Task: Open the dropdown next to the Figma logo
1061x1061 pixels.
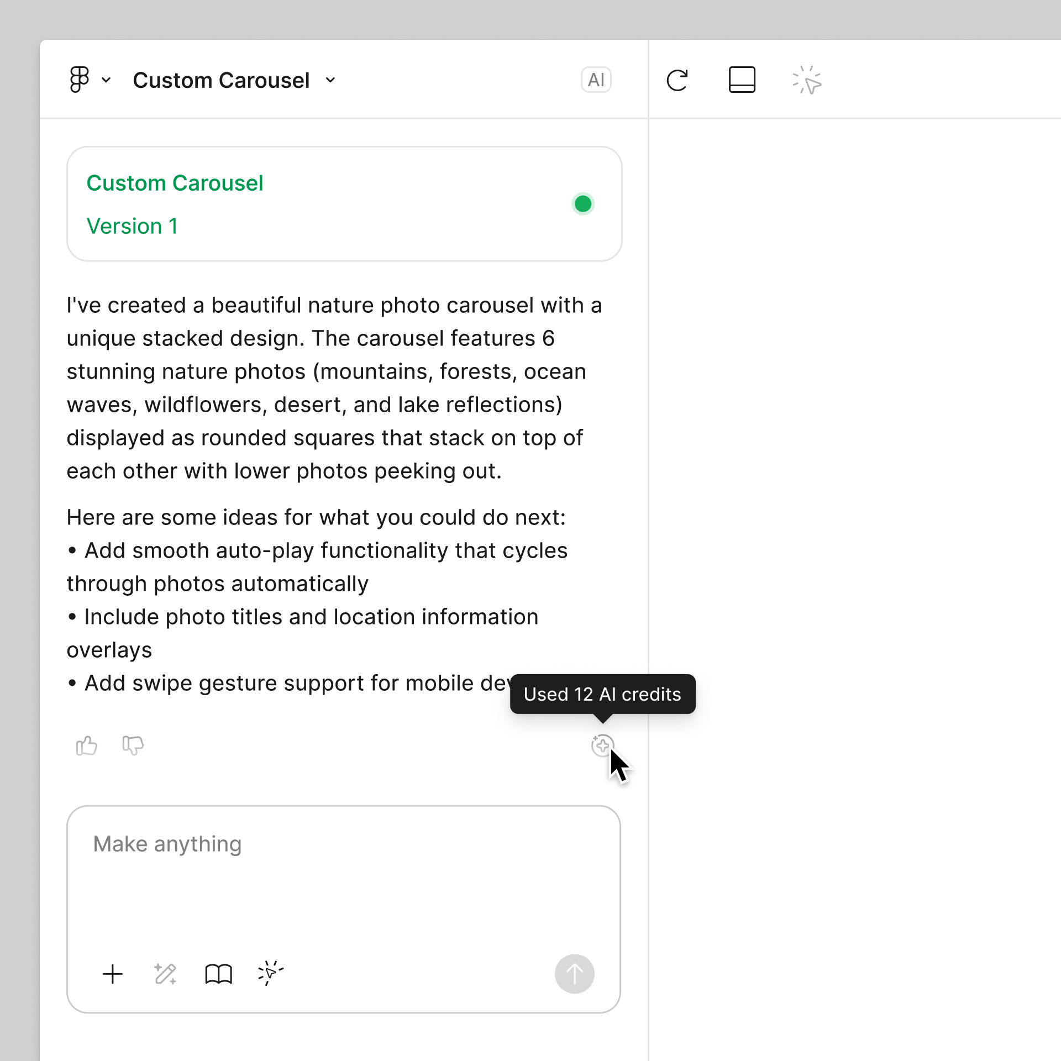Action: [106, 80]
